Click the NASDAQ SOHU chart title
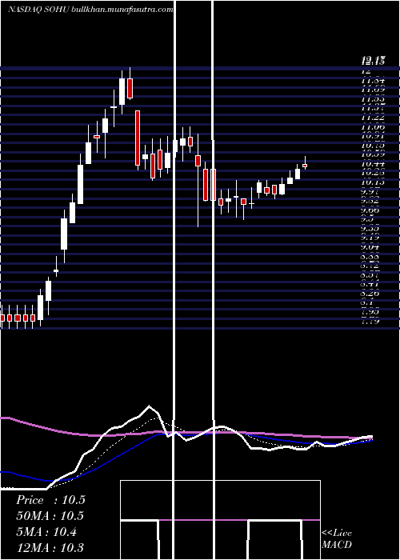Screen dimensions: 400x560 click(x=39, y=10)
